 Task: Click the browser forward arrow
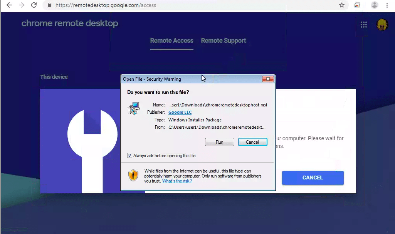pyautogui.click(x=22, y=5)
